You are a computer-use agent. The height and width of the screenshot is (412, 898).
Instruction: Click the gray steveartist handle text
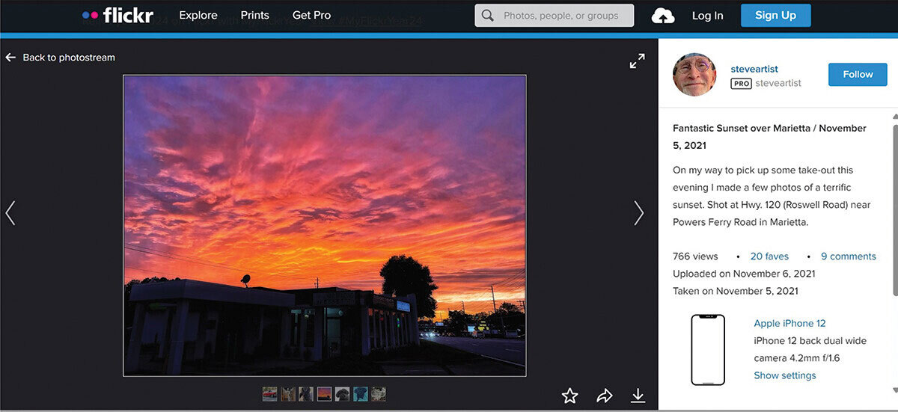pyautogui.click(x=778, y=84)
